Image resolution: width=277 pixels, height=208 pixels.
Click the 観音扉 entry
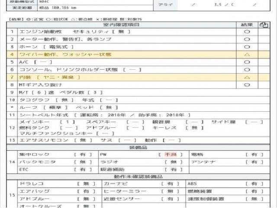pos(178,122)
